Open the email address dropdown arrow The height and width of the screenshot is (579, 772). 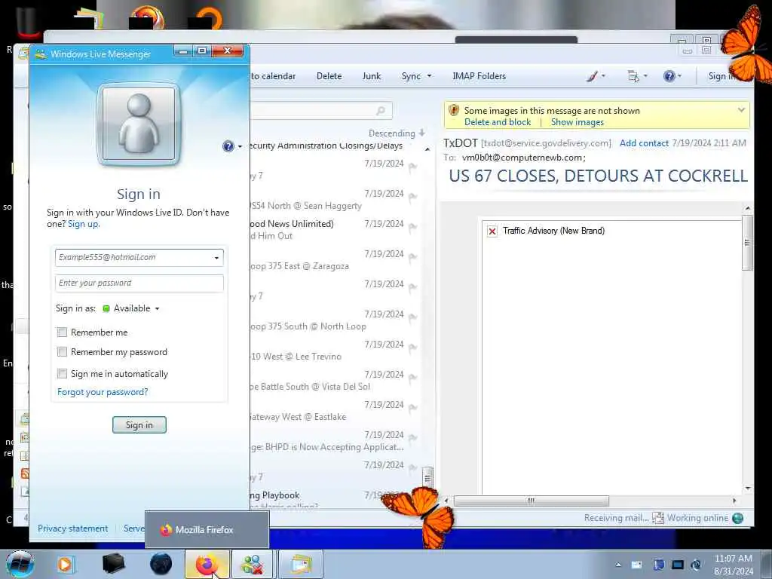click(216, 258)
